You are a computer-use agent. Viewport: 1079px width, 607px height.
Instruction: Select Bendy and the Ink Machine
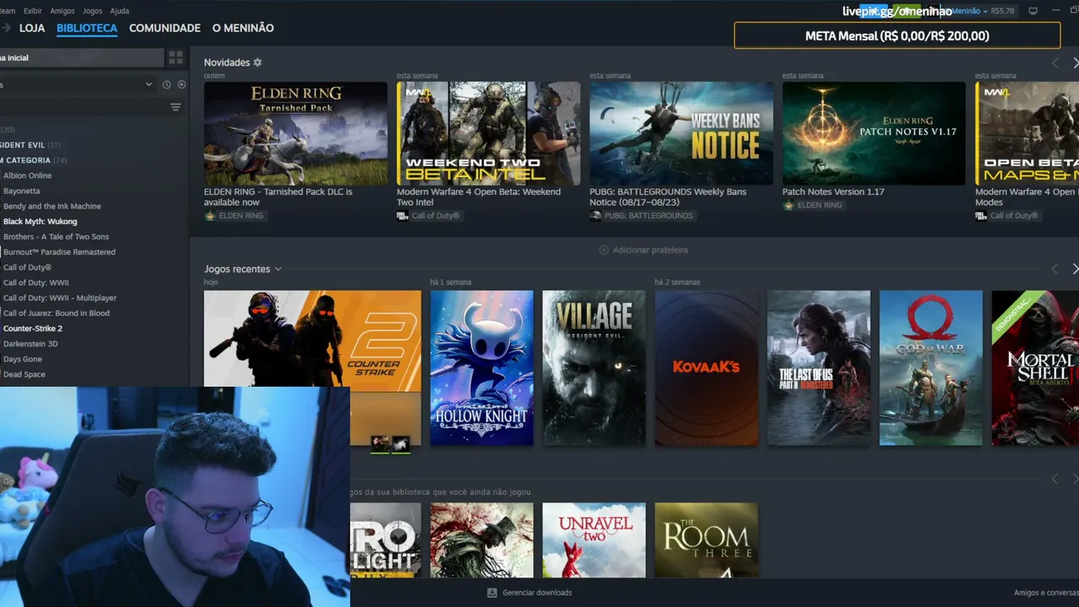pos(52,206)
